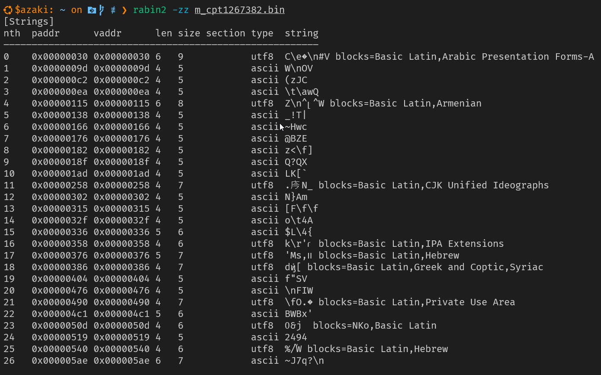
Task: Click the folder icon in the prompt
Action: click(x=92, y=10)
